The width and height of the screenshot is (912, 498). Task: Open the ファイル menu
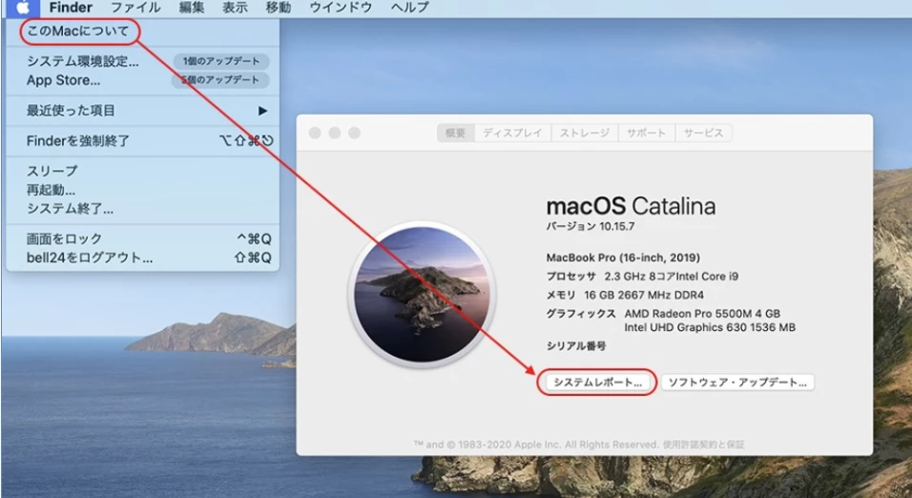[135, 8]
